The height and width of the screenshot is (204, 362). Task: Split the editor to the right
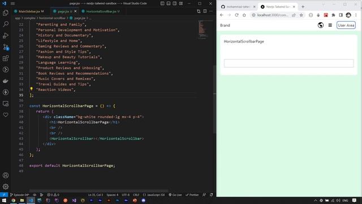pos(205,11)
